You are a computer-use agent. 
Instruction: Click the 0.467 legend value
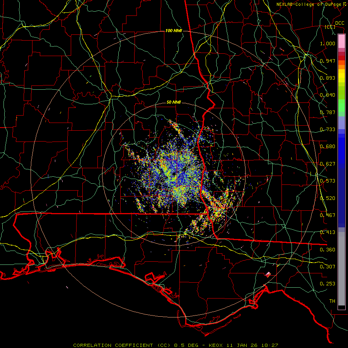[328, 215]
